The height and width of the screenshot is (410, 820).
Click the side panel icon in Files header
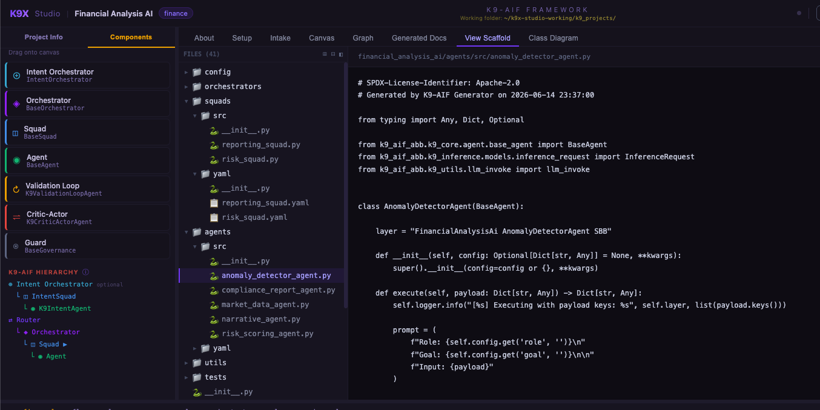pyautogui.click(x=340, y=55)
